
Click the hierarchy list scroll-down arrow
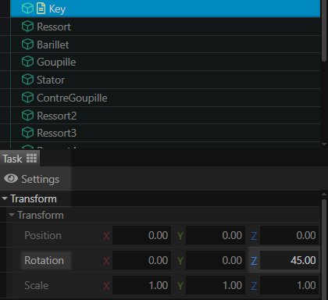click(x=324, y=144)
